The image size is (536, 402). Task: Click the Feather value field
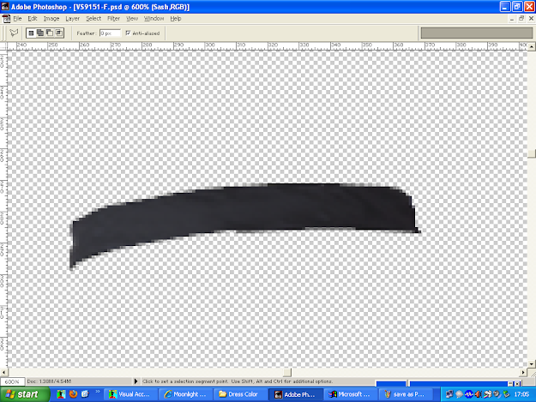click(110, 33)
